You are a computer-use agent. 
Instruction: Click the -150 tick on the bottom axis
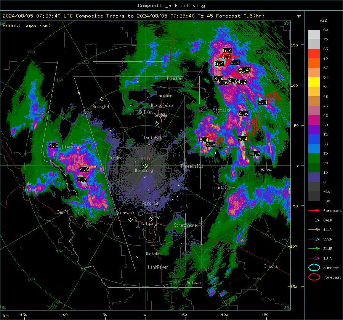(22, 315)
